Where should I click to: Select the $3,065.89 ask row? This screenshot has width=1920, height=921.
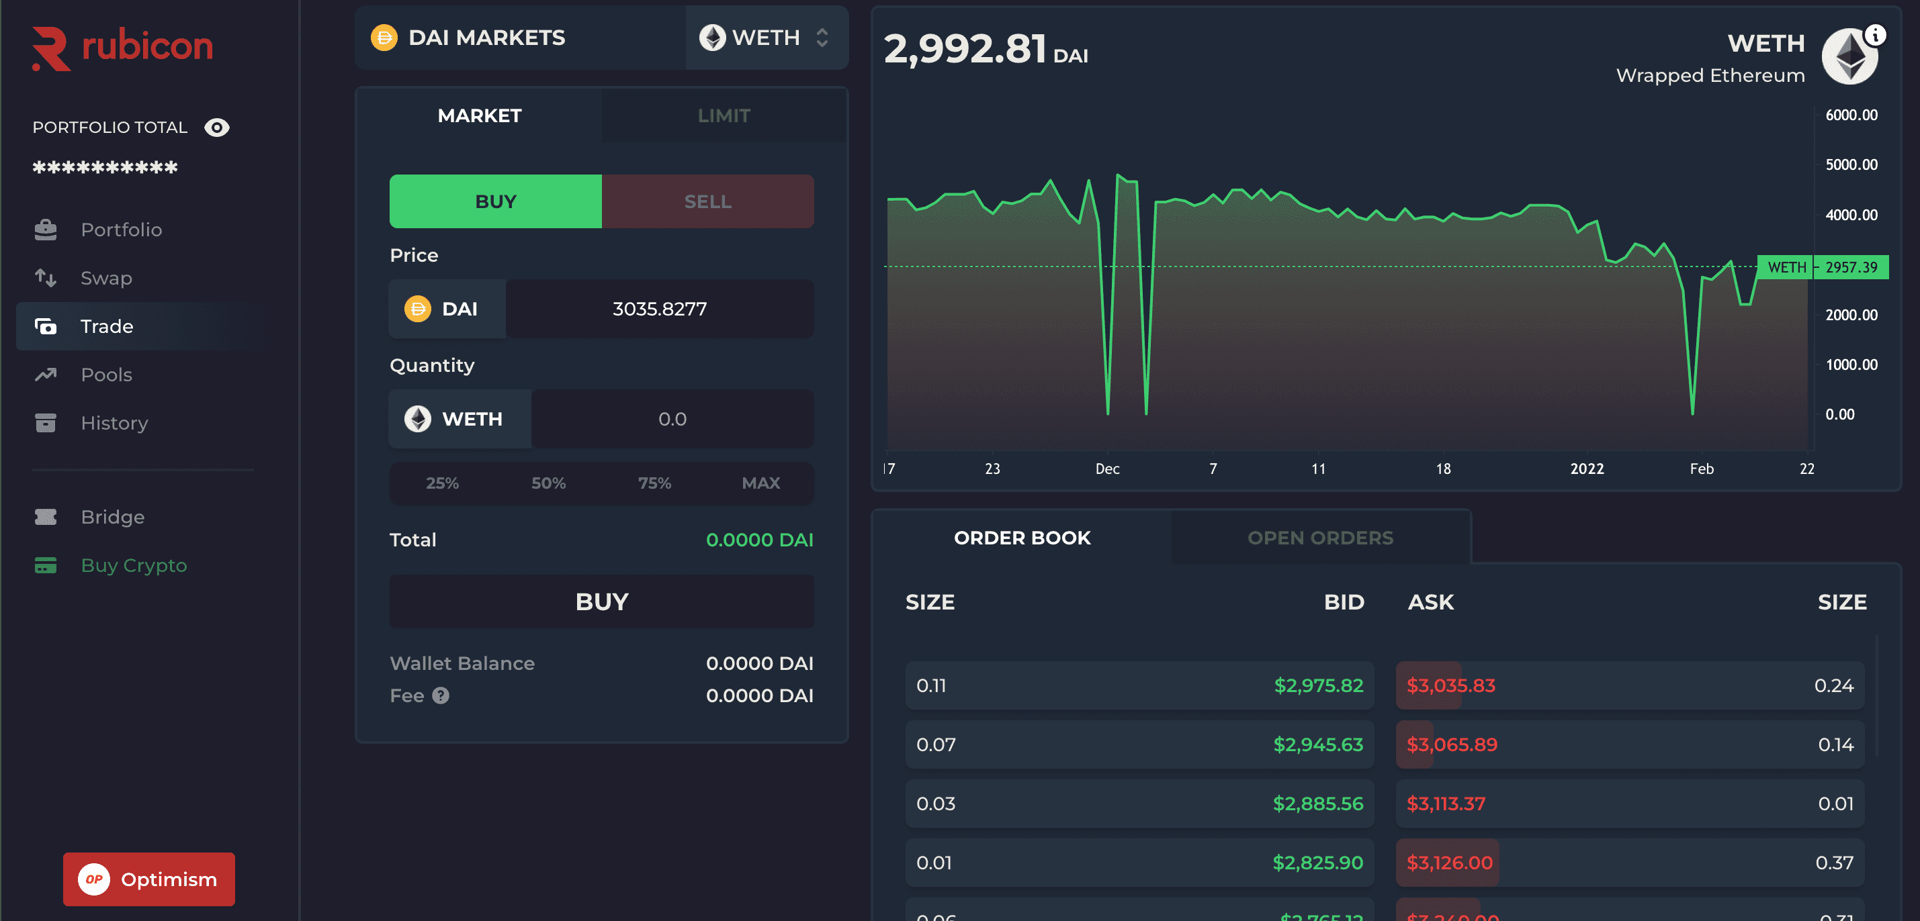coord(1630,744)
